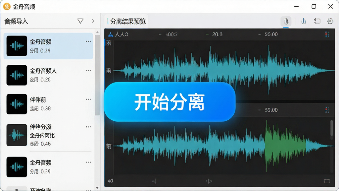Click the person icon labeled 人人3
The height and width of the screenshot is (191, 339).
(x=111, y=34)
